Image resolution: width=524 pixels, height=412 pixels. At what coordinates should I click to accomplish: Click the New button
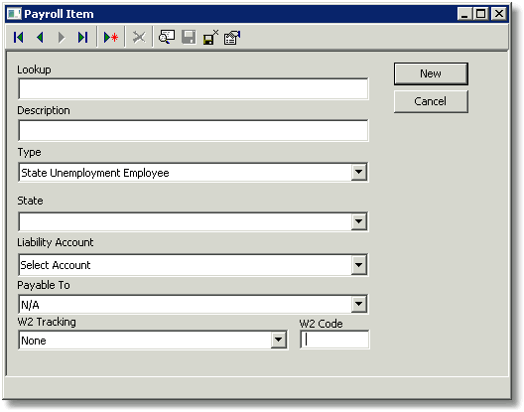(431, 73)
